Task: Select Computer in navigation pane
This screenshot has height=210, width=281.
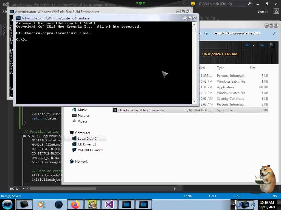Action: pyautogui.click(x=82, y=133)
